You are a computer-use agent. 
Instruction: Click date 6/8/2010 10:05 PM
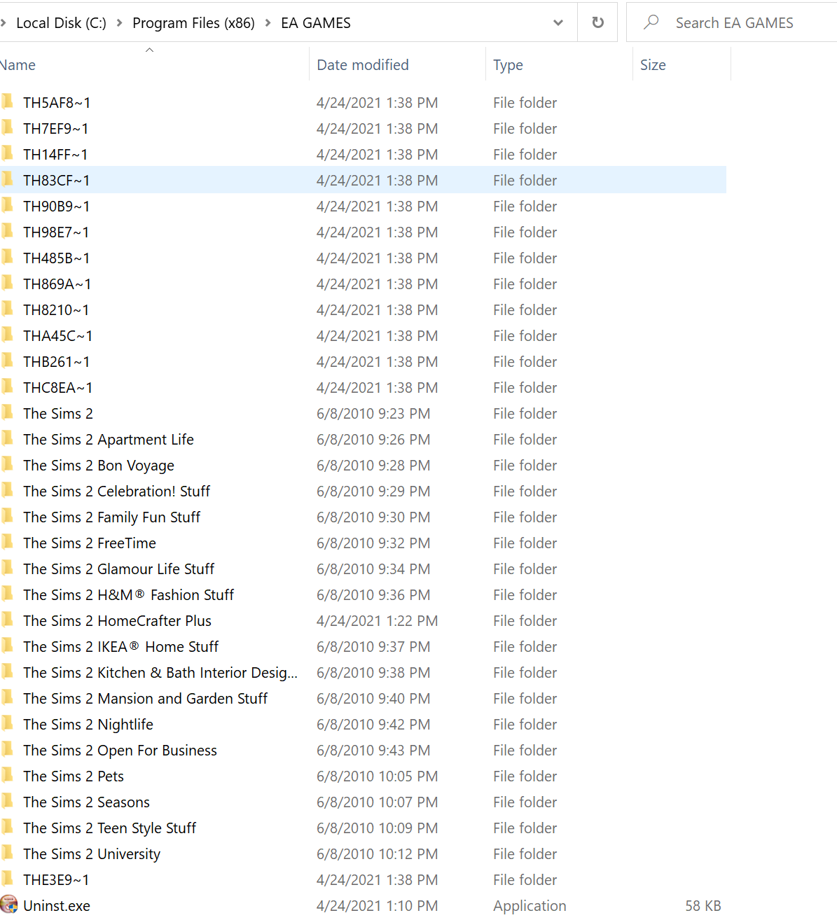[377, 776]
